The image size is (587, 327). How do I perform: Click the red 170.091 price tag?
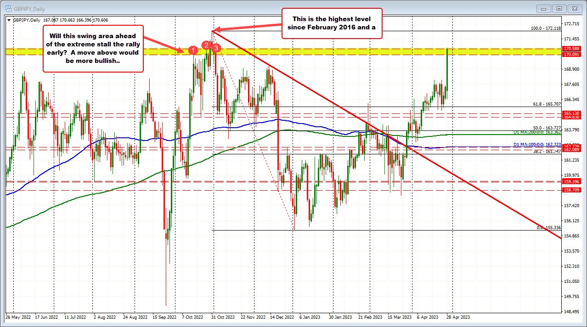[572, 54]
